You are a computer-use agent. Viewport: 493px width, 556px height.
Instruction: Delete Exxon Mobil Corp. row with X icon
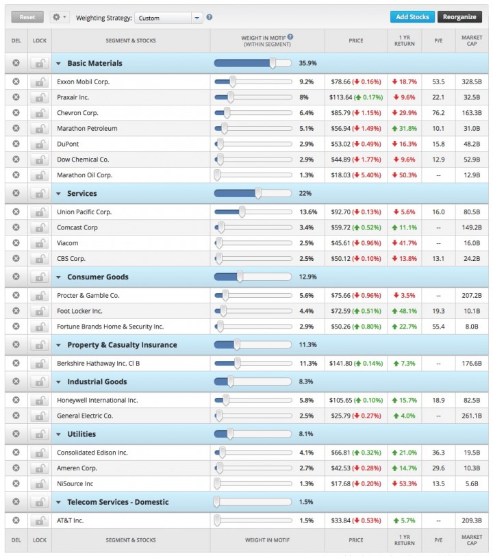click(x=16, y=81)
